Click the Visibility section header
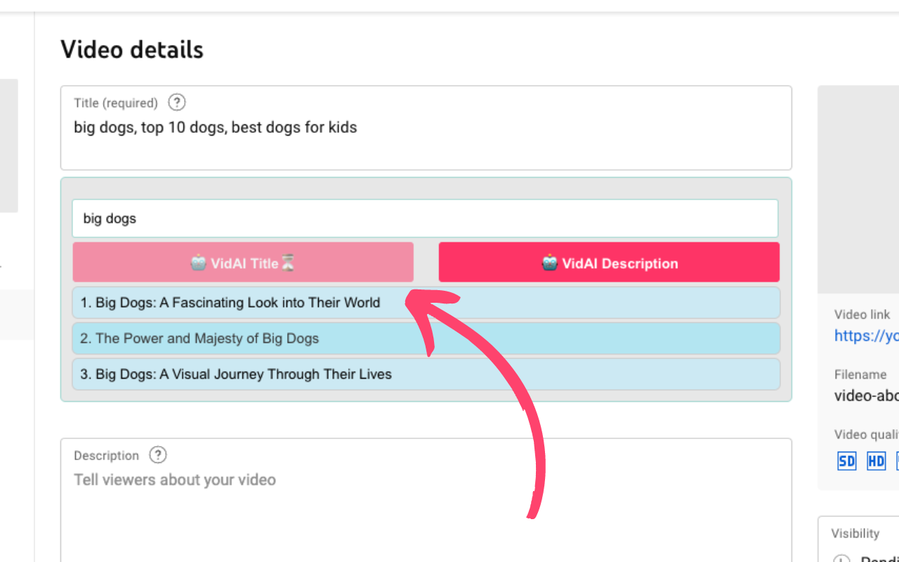The height and width of the screenshot is (562, 899). (855, 533)
